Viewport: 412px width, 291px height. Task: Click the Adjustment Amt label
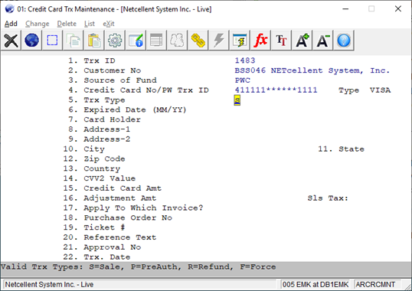(x=119, y=198)
